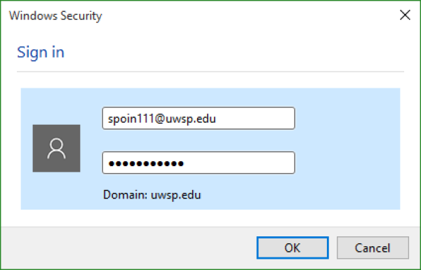Image resolution: width=421 pixels, height=270 pixels.
Task: Click the Windows Security title text
Action: (x=55, y=15)
